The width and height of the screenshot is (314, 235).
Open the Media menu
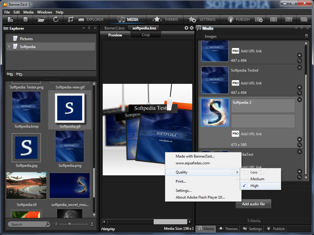click(x=28, y=12)
